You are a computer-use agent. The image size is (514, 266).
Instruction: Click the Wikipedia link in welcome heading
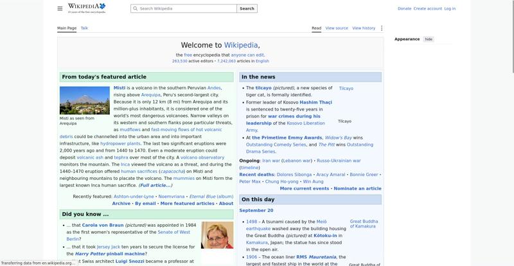[x=241, y=45]
